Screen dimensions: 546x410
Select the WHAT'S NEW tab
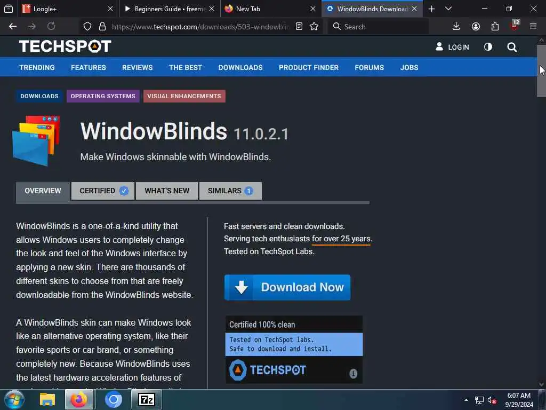click(x=167, y=191)
